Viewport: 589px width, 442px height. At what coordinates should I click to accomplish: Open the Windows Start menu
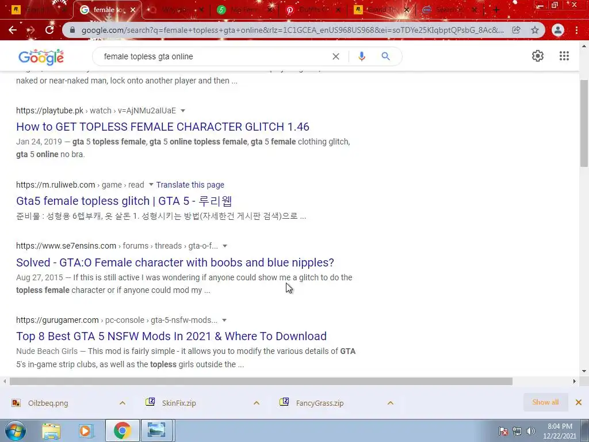point(16,430)
